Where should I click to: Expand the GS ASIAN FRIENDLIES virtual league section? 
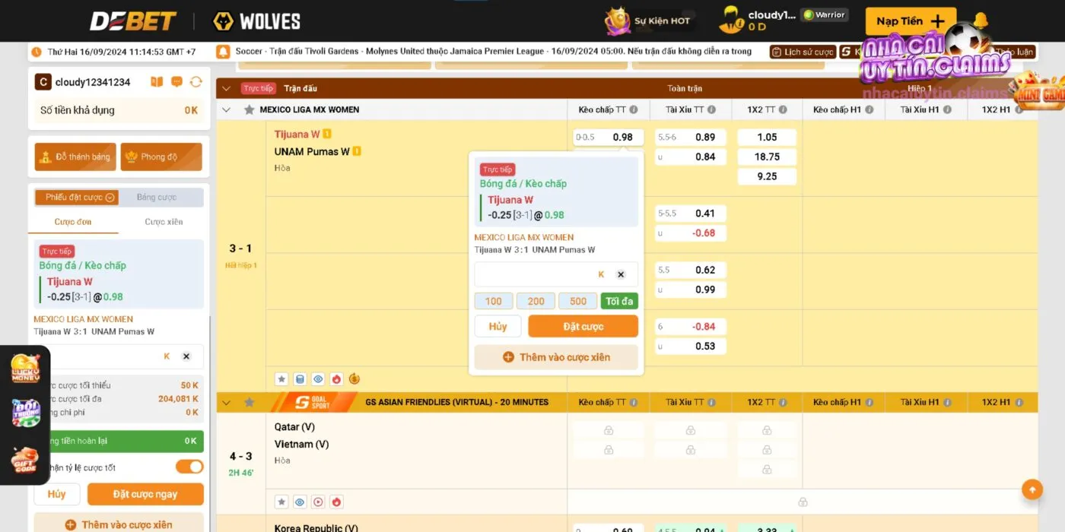coord(225,401)
